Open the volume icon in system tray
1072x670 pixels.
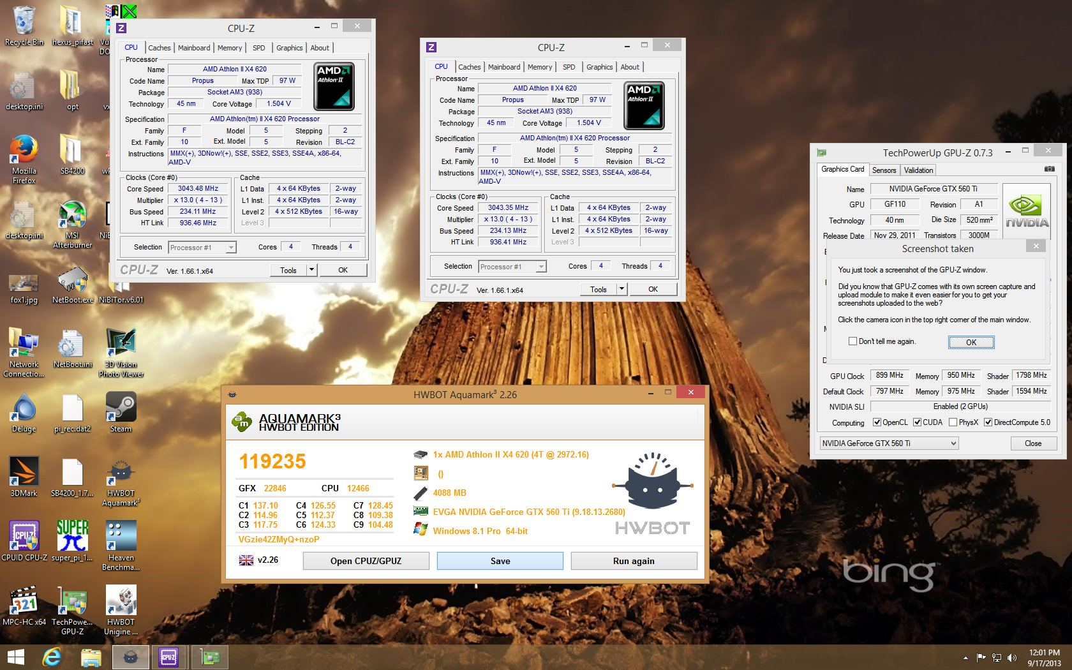coord(1011,658)
